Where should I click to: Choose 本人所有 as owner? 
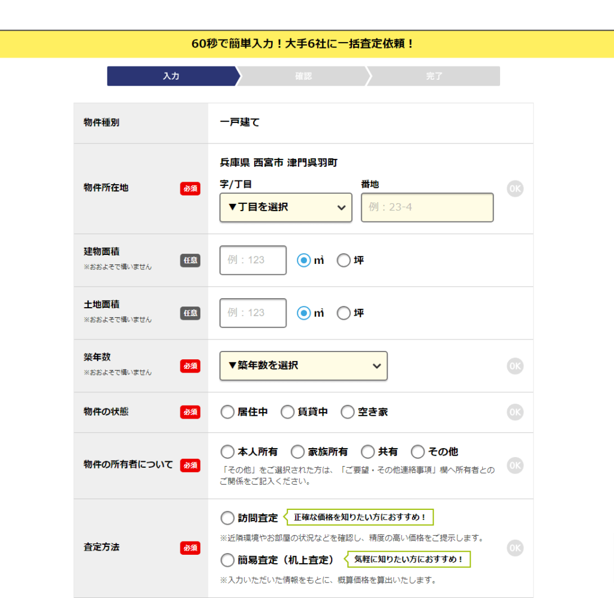click(x=227, y=452)
